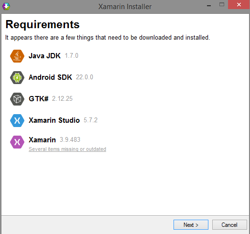
Task: Click the blue Xamarin Studio icon
Action: 17,121
